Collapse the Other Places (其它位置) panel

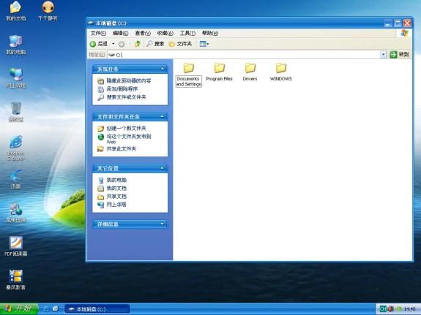[x=162, y=168]
